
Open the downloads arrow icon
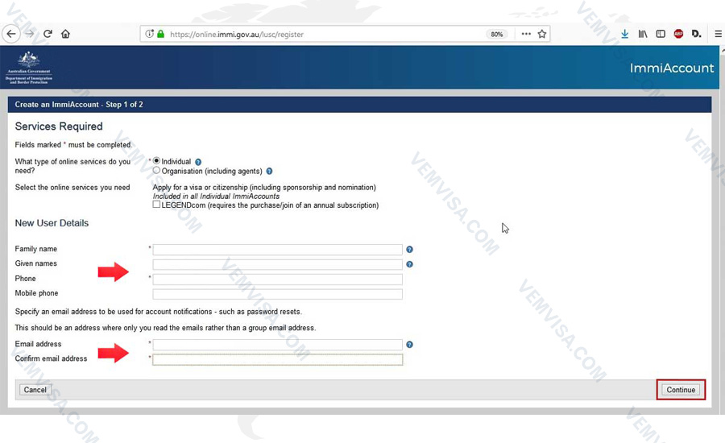[x=624, y=34]
